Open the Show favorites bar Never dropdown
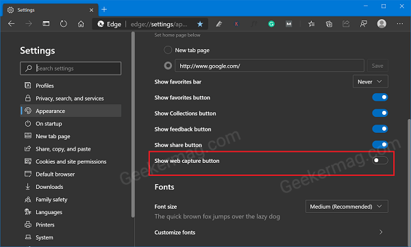 (x=371, y=81)
